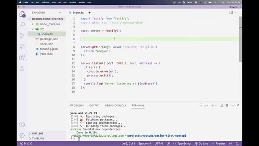Viewport: 259px width, 146px height.
Task: Change end of line sequence LF
Action: click(168, 144)
